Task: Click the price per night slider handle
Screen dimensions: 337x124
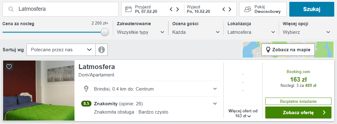Action: 105,32
